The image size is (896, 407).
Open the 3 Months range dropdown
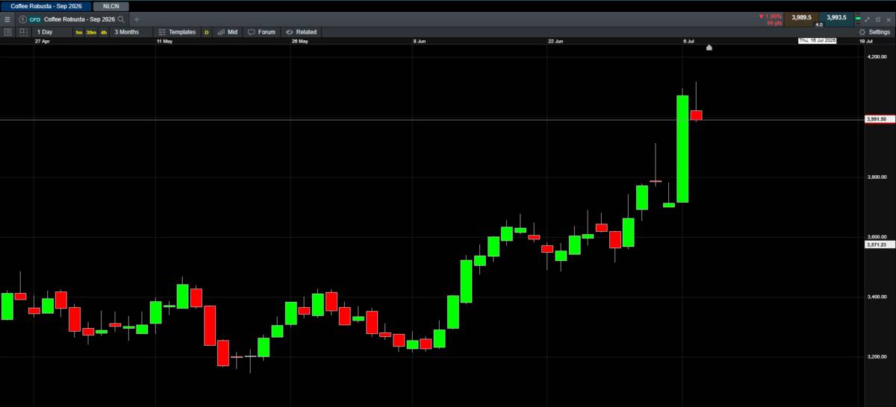pos(127,32)
